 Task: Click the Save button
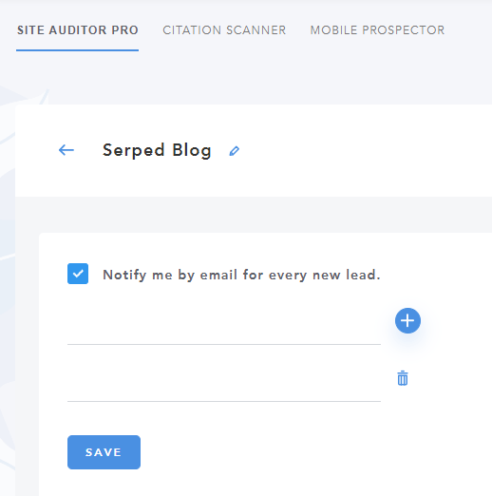[x=104, y=452]
